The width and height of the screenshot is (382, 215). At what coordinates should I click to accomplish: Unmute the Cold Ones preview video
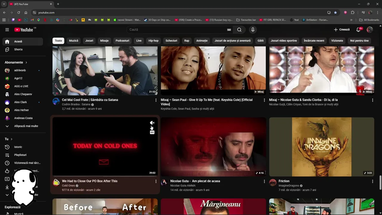point(152,123)
